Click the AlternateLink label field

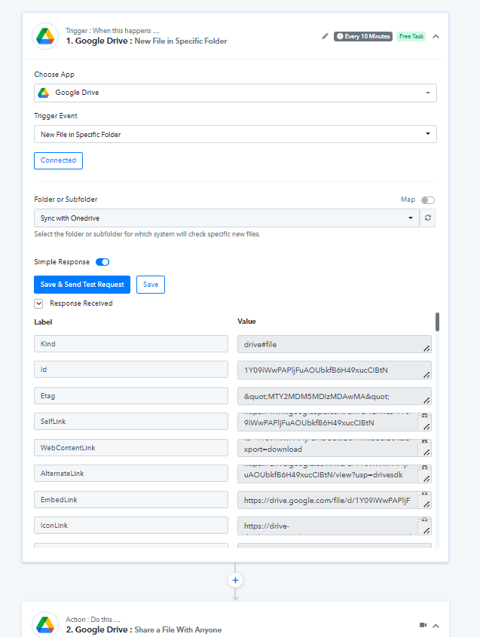pos(131,474)
